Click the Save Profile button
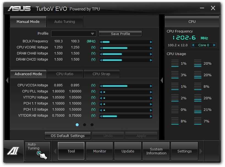225x167 pixels. point(120,34)
